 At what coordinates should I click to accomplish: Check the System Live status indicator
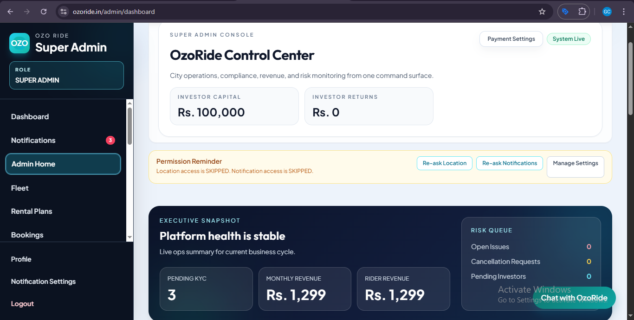[569, 39]
